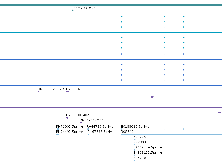
Task: Select the start arrow of EK188026.5prime feature
Action: [122, 129]
